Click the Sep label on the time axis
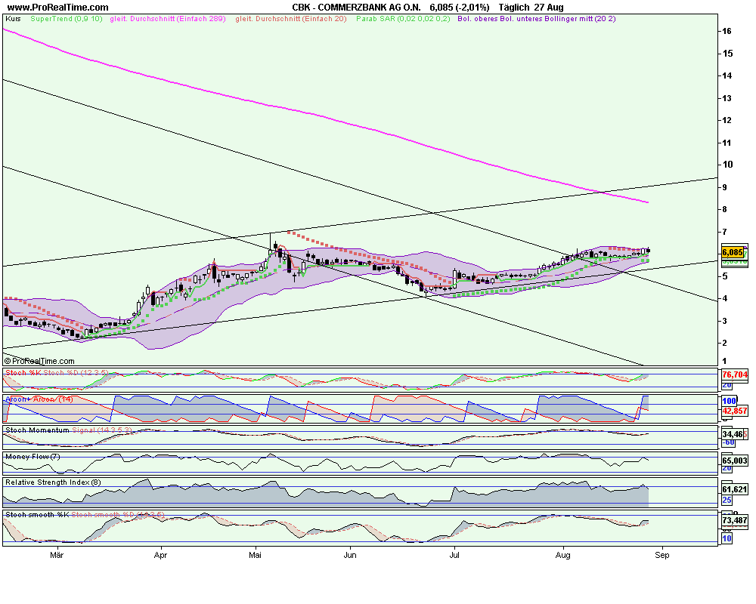 coord(662,554)
